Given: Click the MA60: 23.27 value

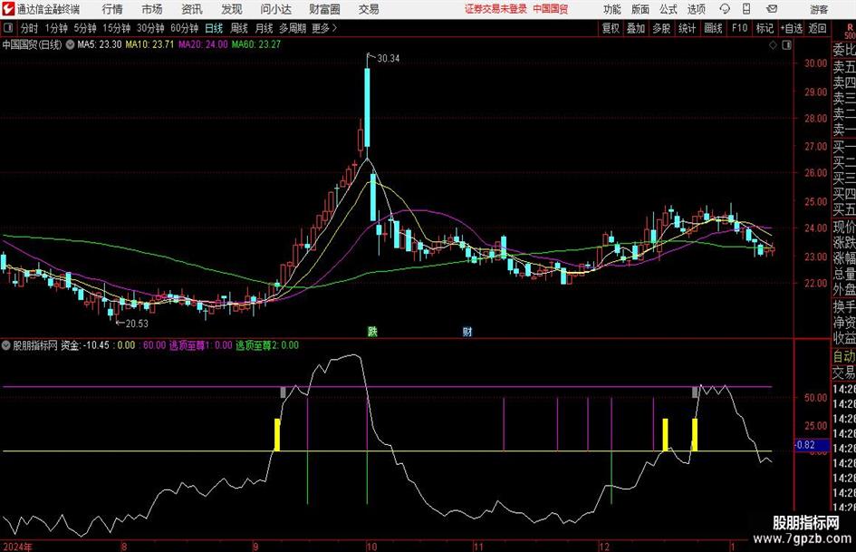Looking at the screenshot, I should click(256, 44).
